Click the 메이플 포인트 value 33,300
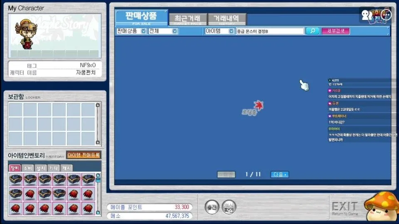 [x=182, y=207]
